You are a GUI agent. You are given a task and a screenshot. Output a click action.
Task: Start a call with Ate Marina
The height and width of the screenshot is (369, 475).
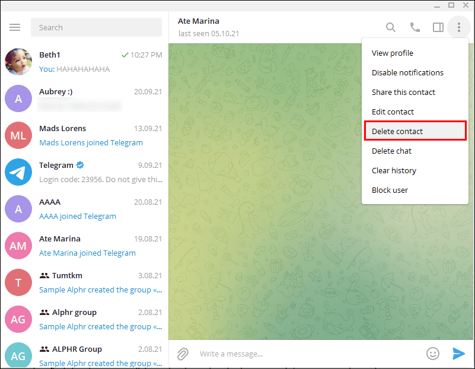[415, 27]
